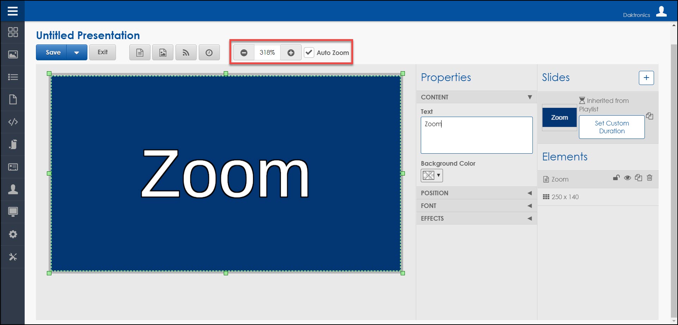Open the user account icon top right
The width and height of the screenshot is (678, 325).
pos(662,11)
